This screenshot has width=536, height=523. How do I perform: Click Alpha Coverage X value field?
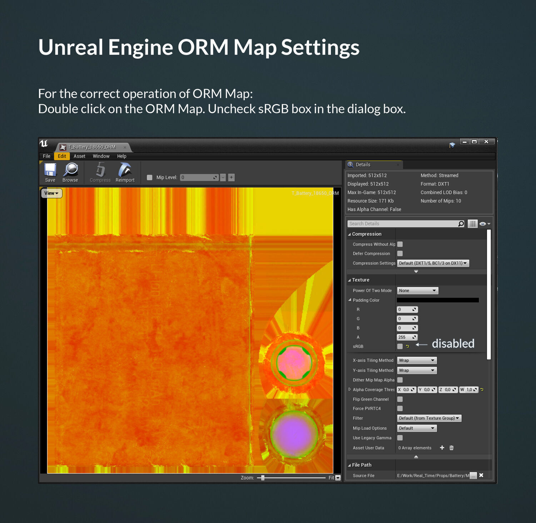click(407, 390)
